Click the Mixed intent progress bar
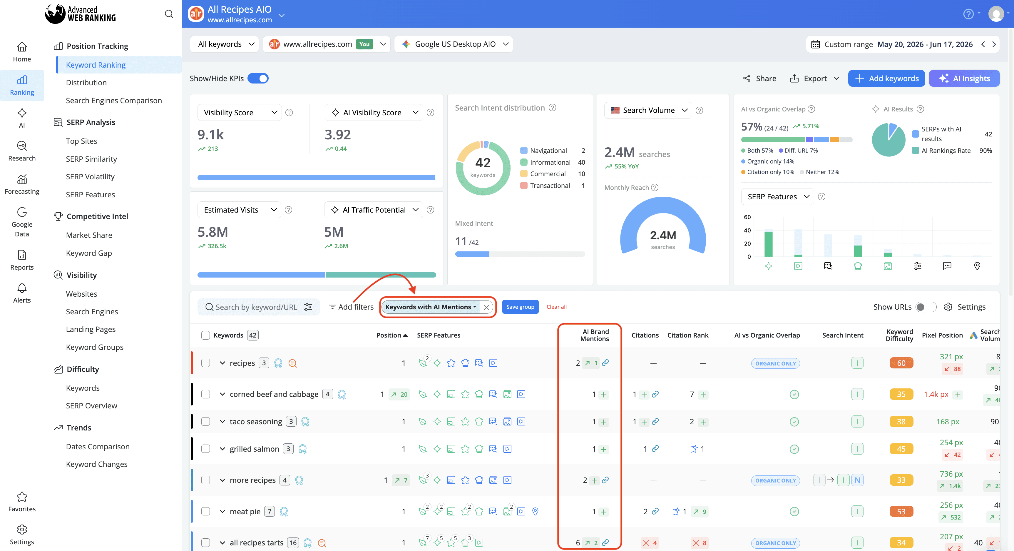1014x551 pixels. tap(520, 254)
